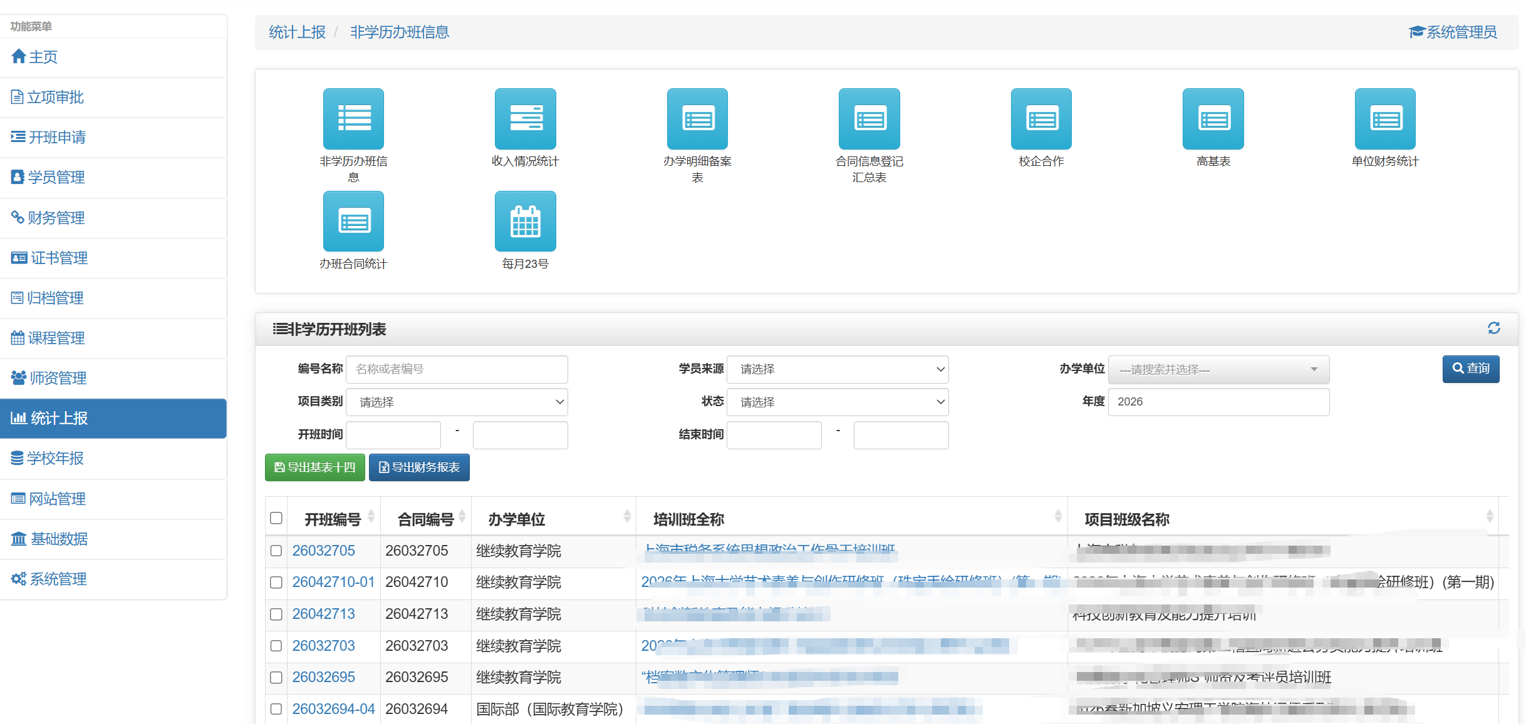Sort table by 办学单位 column arrows
1526x724 pixels.
point(627,517)
